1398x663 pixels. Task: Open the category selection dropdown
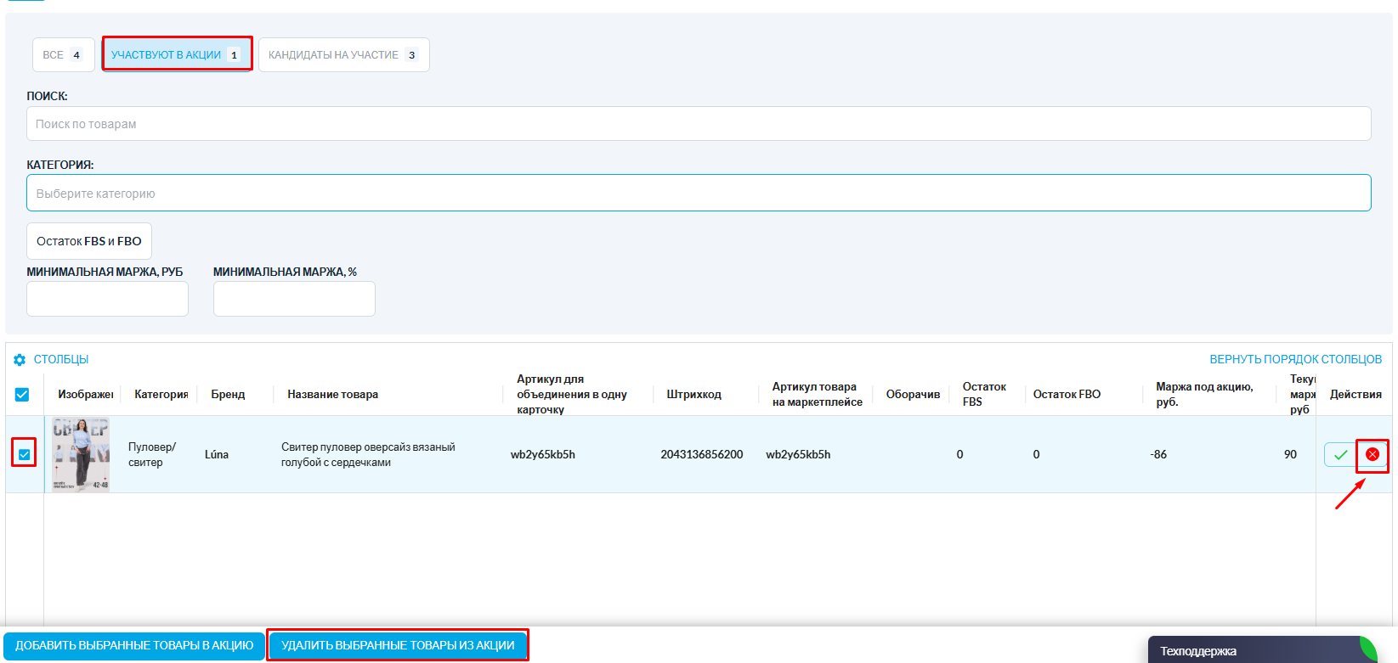(x=699, y=193)
